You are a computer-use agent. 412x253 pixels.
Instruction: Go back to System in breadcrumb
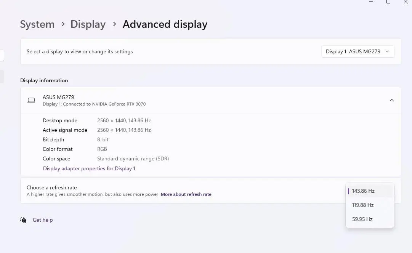37,24
